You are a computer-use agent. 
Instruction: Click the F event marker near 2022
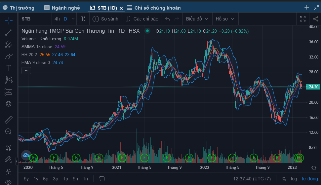click(x=212, y=158)
